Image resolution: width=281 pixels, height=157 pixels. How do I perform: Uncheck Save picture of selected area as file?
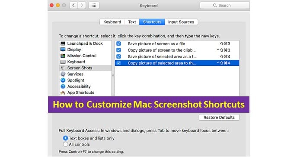(x=118, y=56)
